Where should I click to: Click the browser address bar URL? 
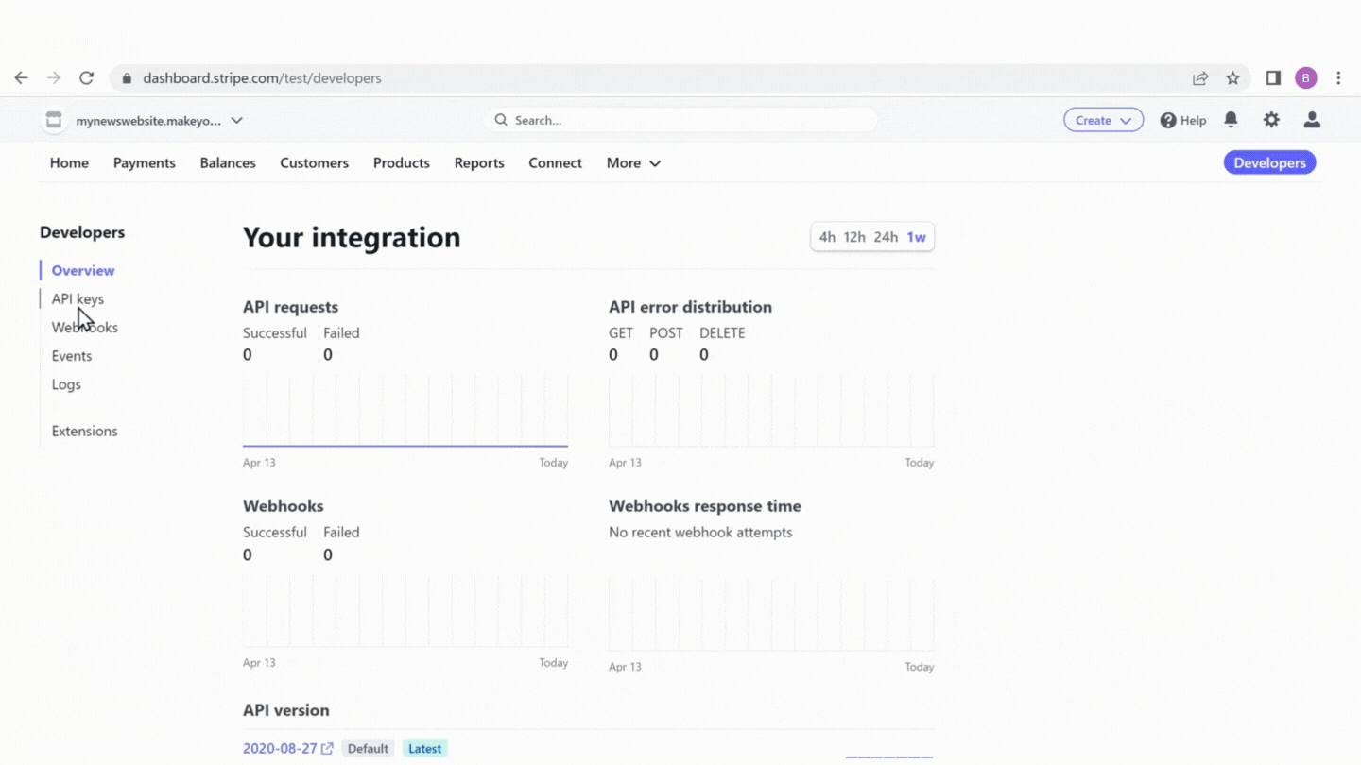coord(262,78)
